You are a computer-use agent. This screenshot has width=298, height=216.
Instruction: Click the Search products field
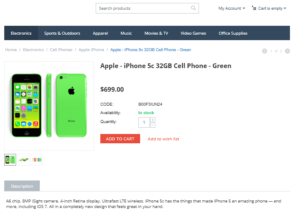[142, 8]
